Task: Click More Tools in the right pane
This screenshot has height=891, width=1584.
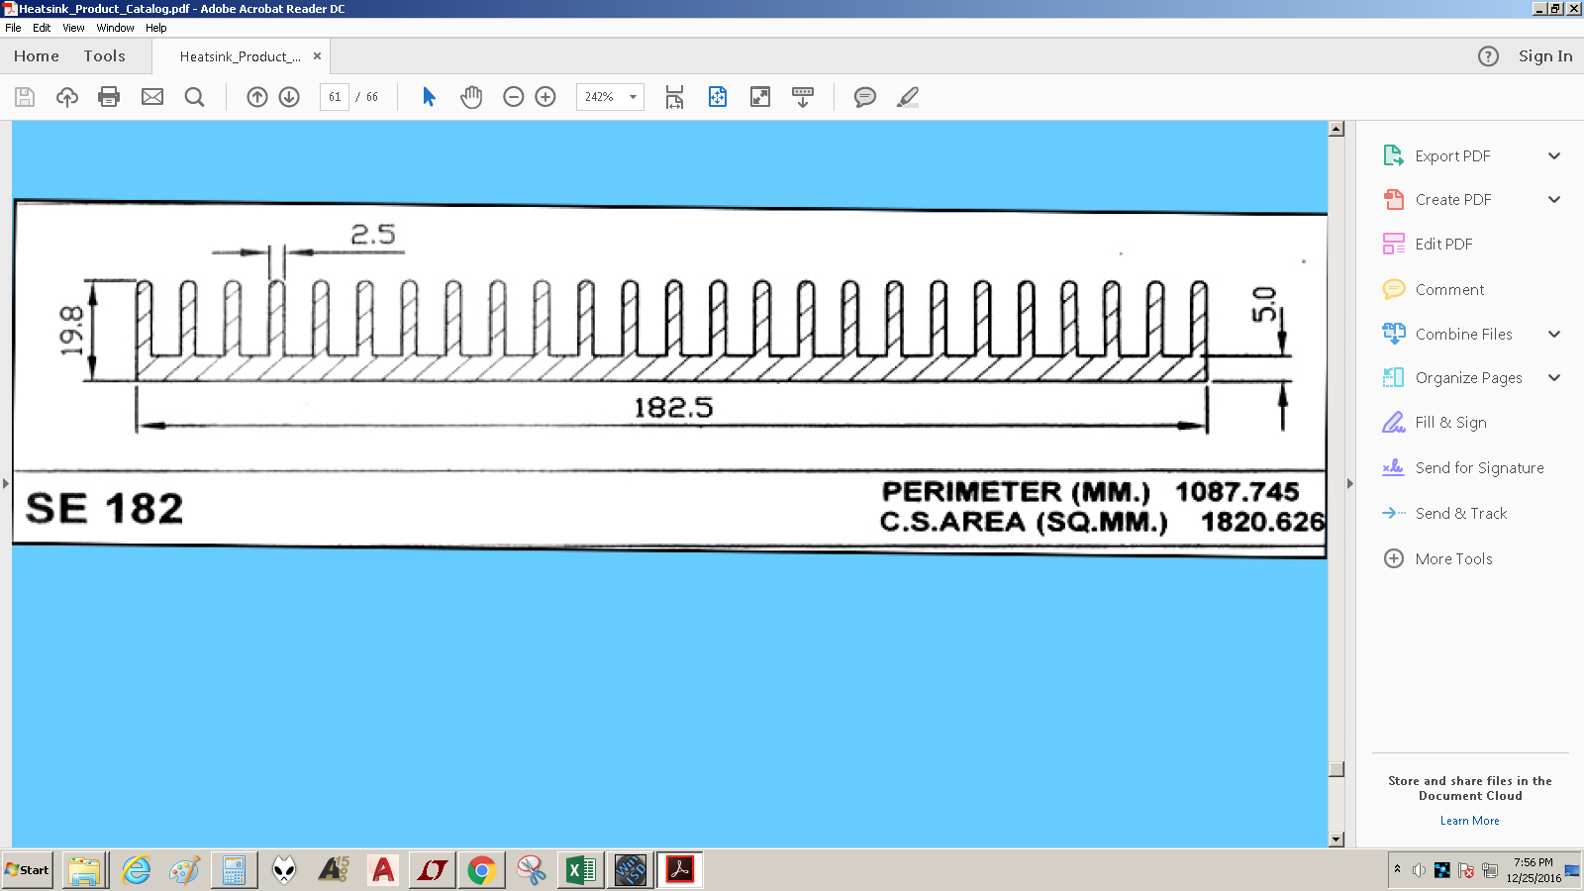Action: [x=1437, y=558]
